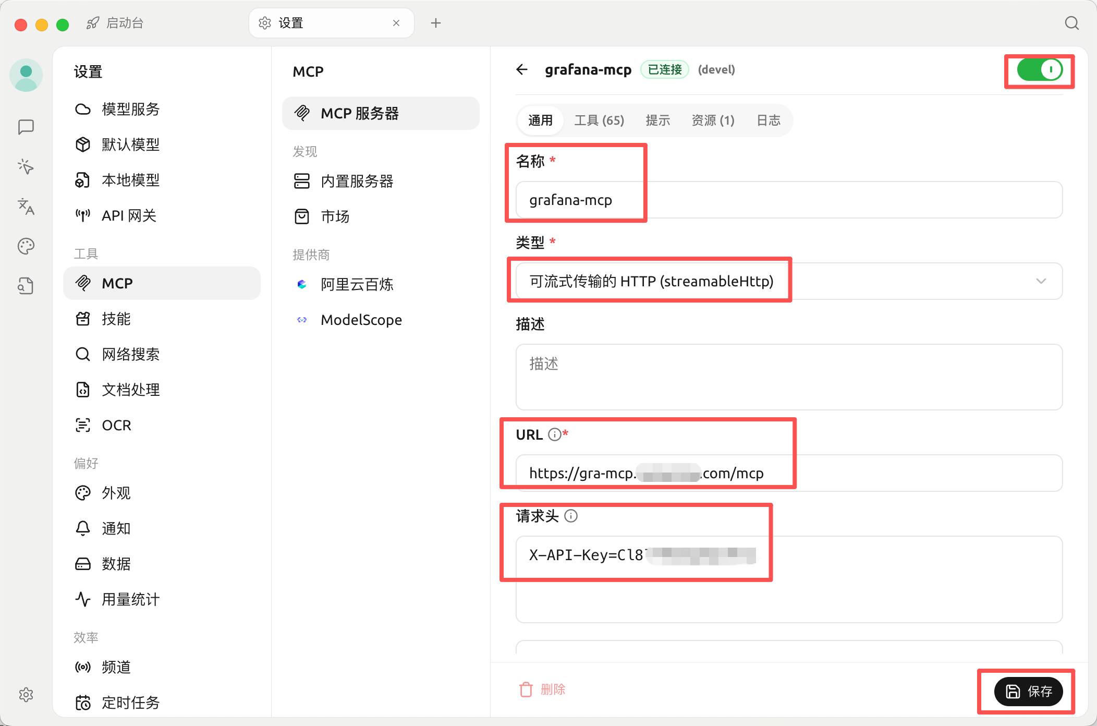Close the 设置 tab
This screenshot has height=726, width=1097.
pos(396,23)
